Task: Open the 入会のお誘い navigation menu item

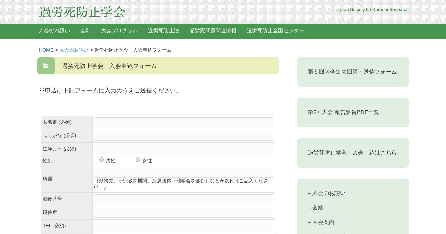Action: 54,31
